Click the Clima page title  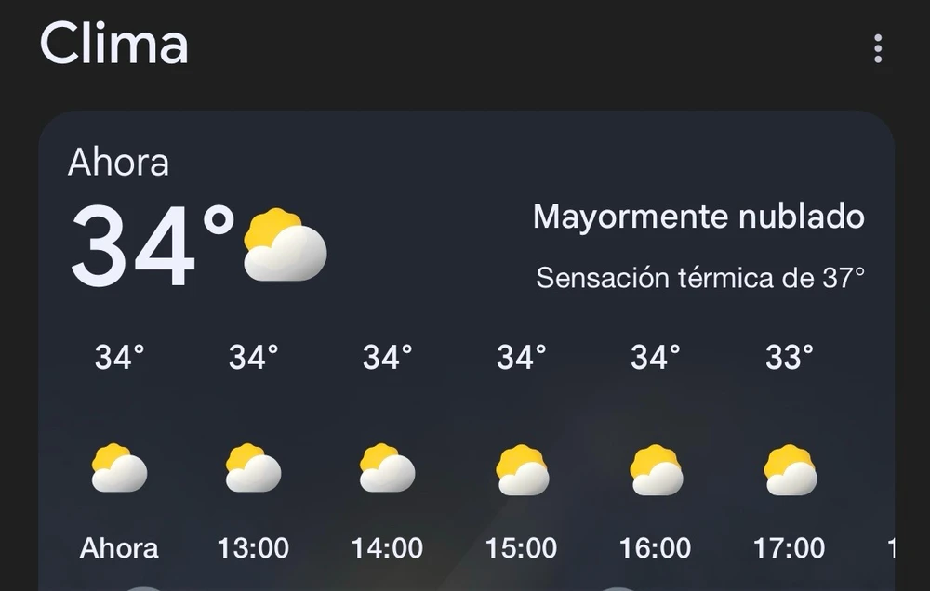114,44
